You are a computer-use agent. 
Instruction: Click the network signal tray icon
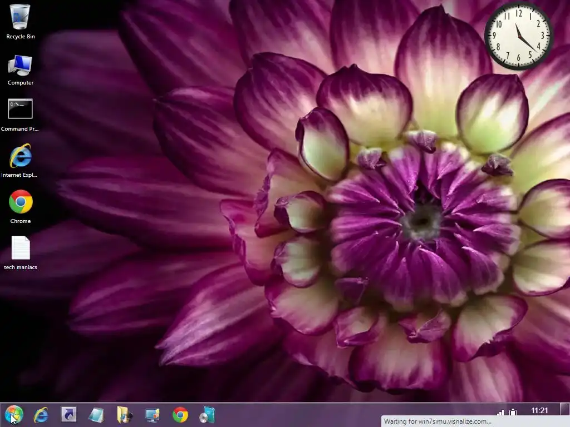500,413
